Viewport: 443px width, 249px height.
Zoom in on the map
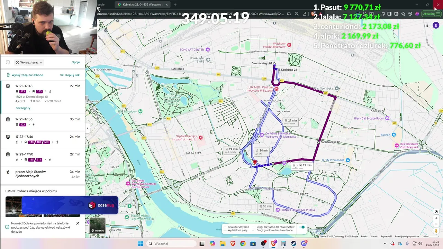(436, 218)
